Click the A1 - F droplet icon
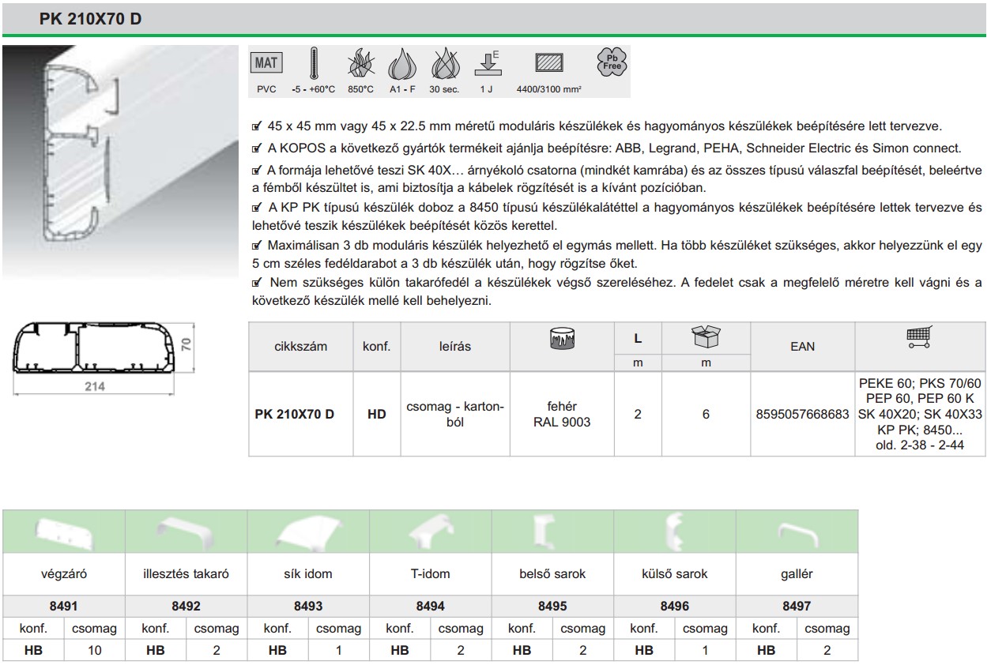This screenshot has height=665, width=991. coord(401,65)
